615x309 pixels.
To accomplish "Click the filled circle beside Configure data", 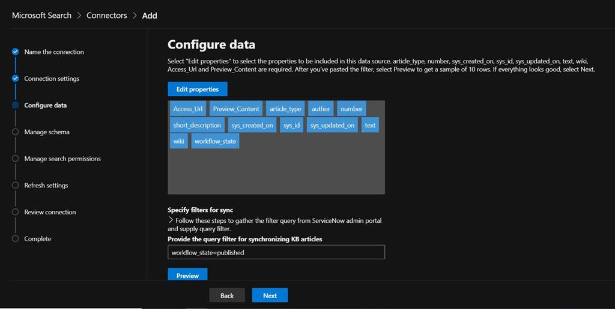I will (x=15, y=105).
